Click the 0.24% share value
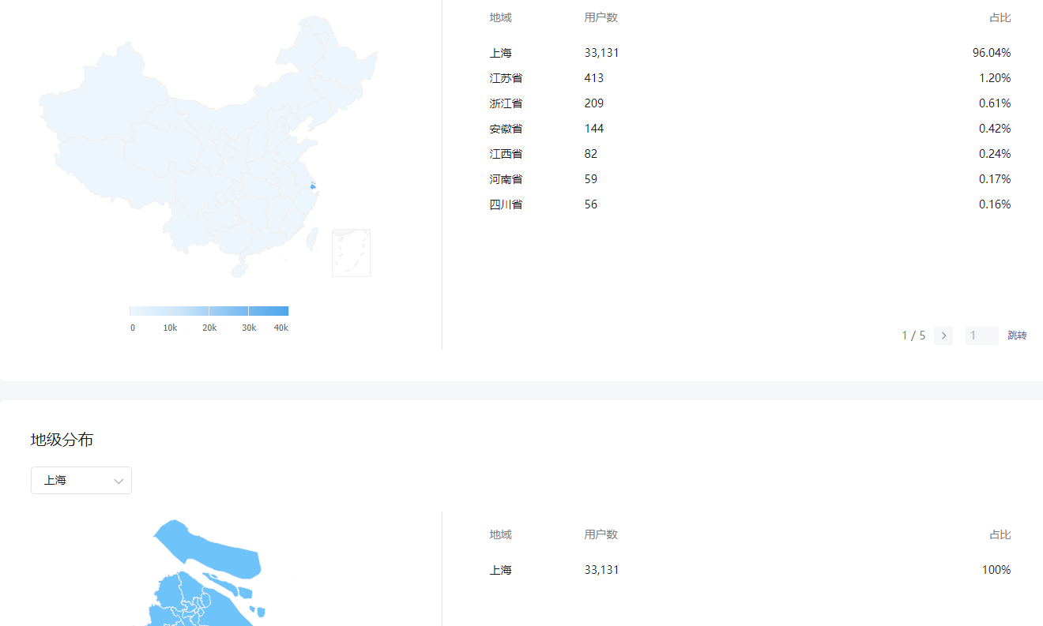Screen dimensions: 1043x626 tap(995, 154)
